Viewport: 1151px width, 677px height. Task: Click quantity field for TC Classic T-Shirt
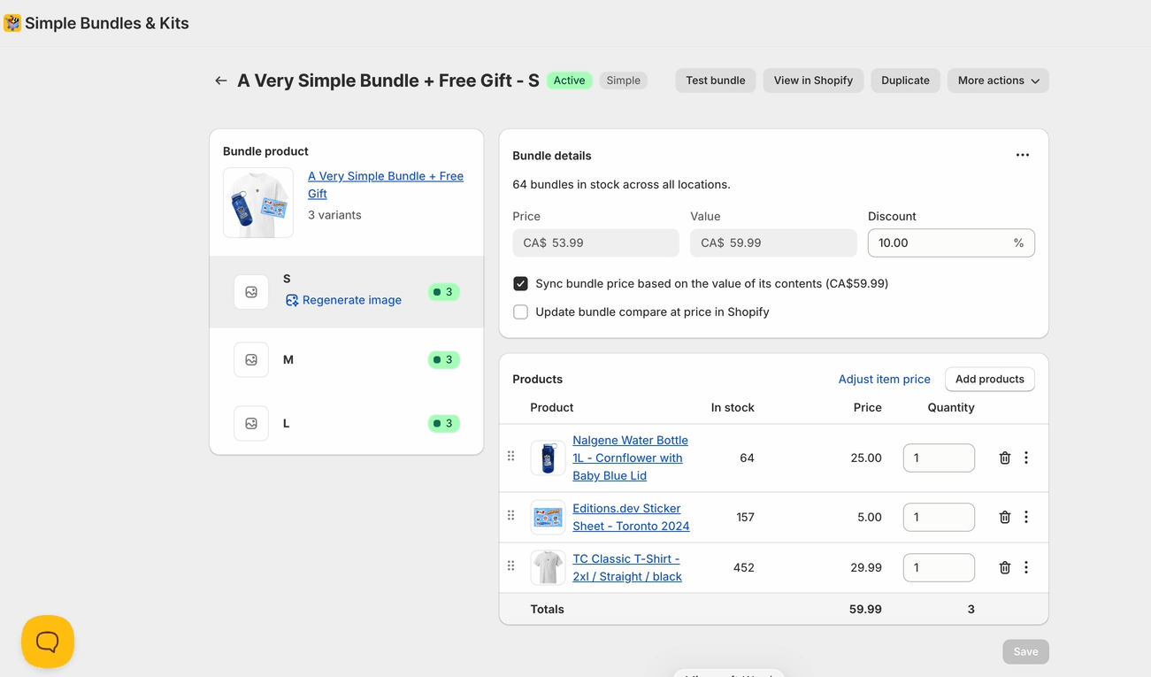(x=939, y=567)
